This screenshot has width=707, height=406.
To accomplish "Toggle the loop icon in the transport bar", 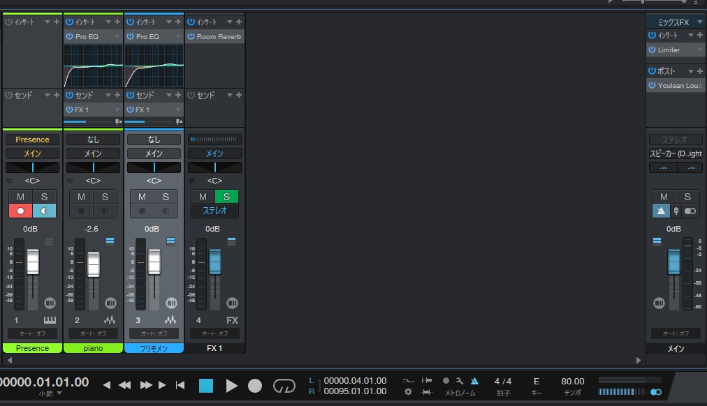I will [284, 385].
